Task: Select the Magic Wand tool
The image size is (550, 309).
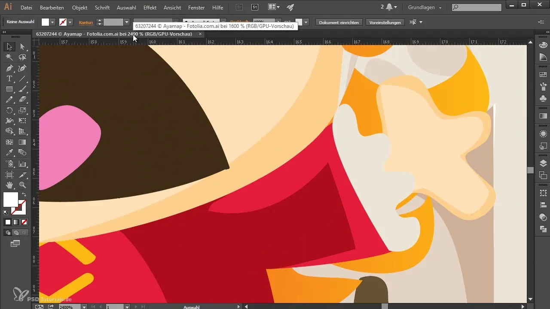Action: [x=9, y=57]
